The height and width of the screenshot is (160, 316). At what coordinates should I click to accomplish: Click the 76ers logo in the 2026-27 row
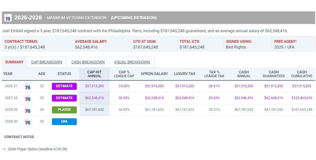click(28, 87)
